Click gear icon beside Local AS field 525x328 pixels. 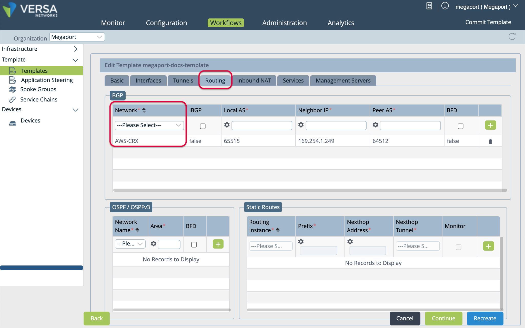pyautogui.click(x=227, y=125)
